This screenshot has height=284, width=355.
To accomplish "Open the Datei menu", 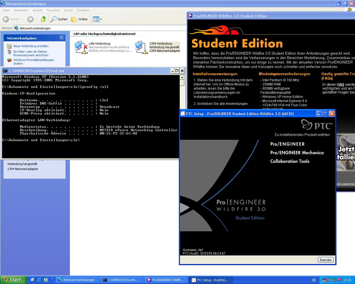I will [x=6, y=10].
